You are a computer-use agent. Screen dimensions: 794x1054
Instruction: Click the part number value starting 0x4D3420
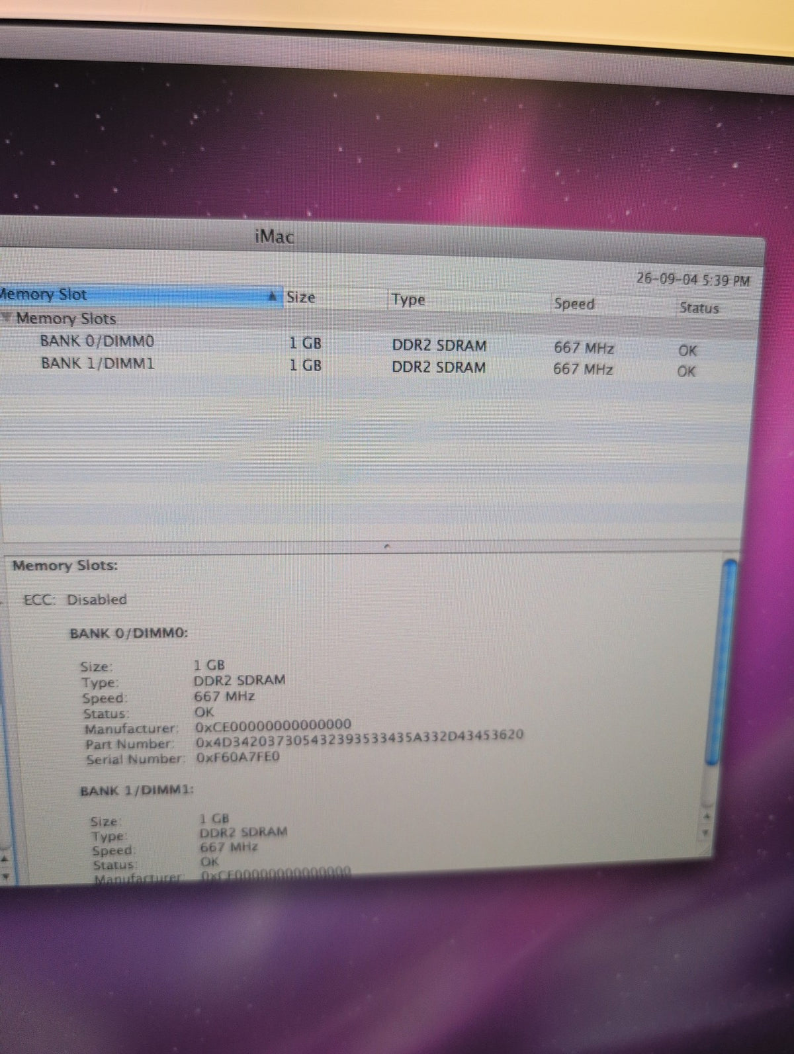tap(359, 739)
